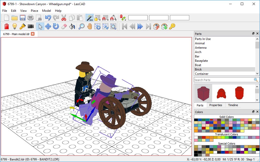Screen dimensions: 260x162
Task: Click the first transform value field
Action: (138, 18)
